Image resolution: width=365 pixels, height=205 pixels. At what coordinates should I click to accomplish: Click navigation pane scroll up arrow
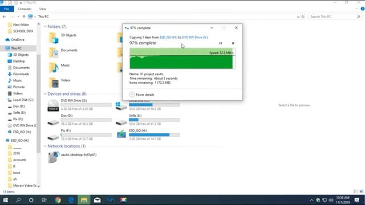39,24
